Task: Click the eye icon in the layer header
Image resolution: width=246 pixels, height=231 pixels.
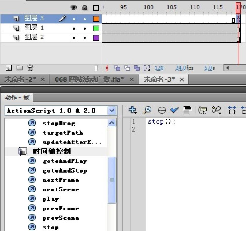Action: (74, 7)
